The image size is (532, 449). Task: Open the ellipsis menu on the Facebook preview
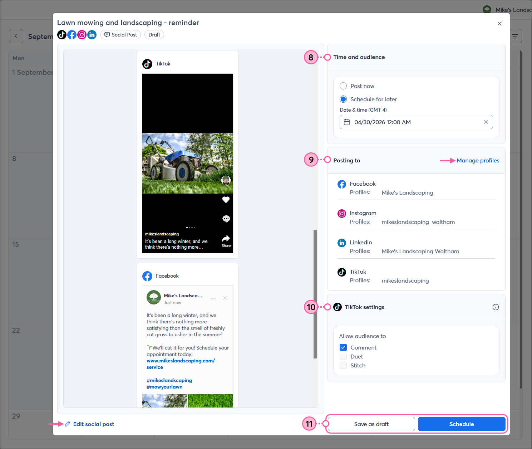point(213,298)
